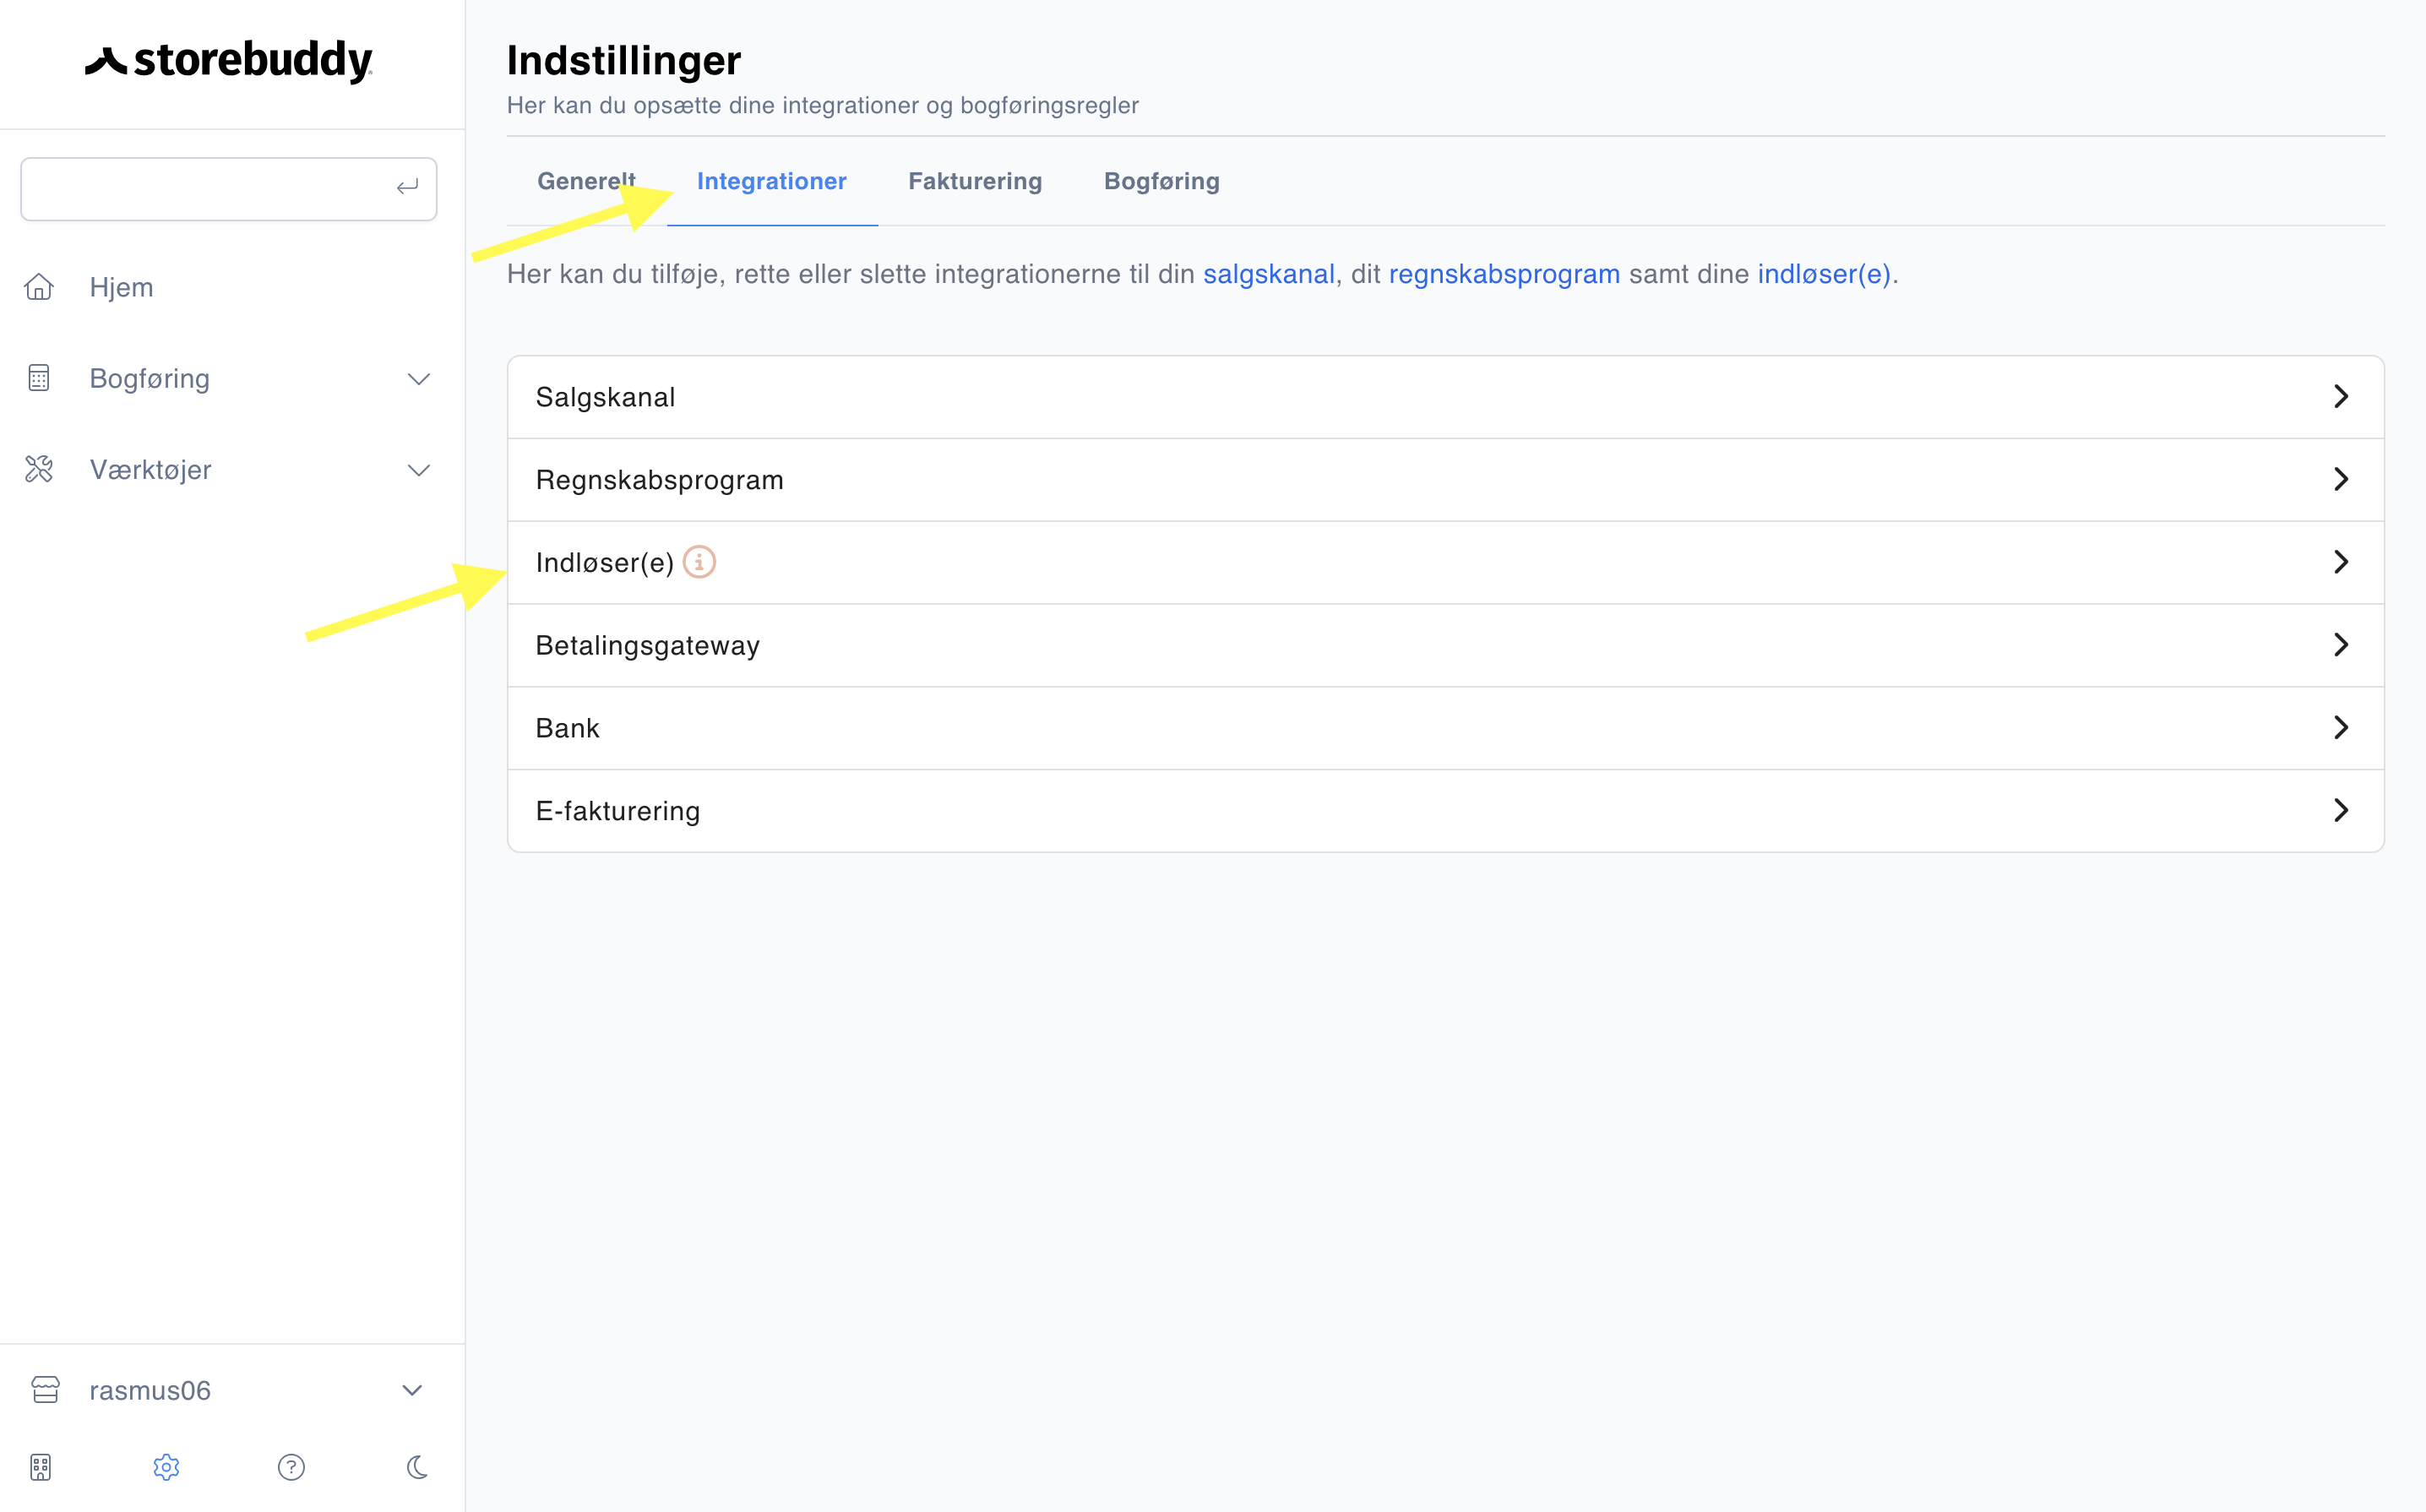Switch to the Fakturering tab
Viewport: 2426px width, 1512px height.
point(974,181)
